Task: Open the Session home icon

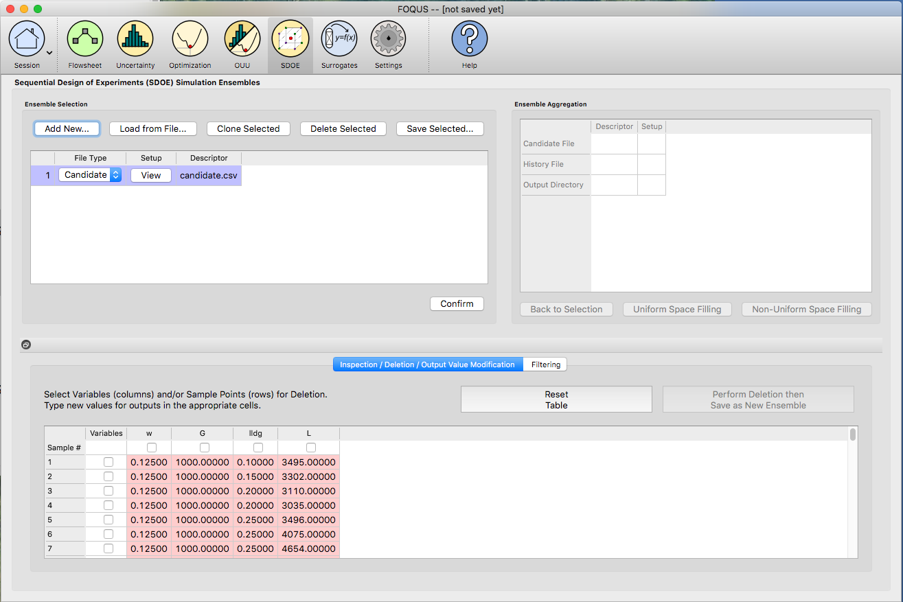Action: pos(26,39)
